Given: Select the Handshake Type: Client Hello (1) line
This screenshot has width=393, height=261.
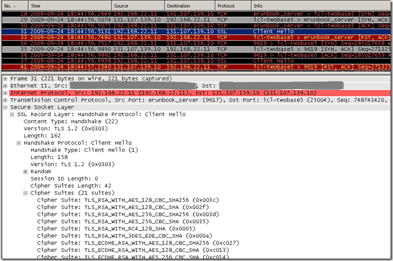Looking at the screenshot, I should (84, 150).
